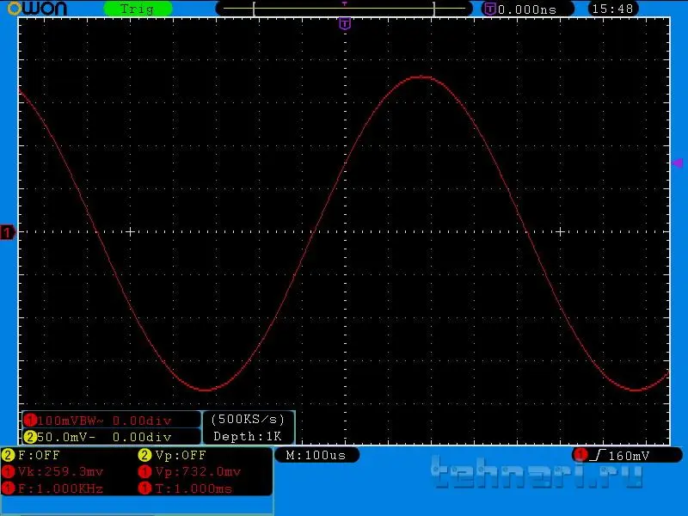688x516 pixels.
Task: Click the purple T trigger position marker
Action: point(345,24)
